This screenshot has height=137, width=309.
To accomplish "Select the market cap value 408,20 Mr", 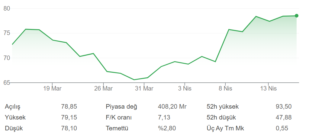I will [x=172, y=107].
